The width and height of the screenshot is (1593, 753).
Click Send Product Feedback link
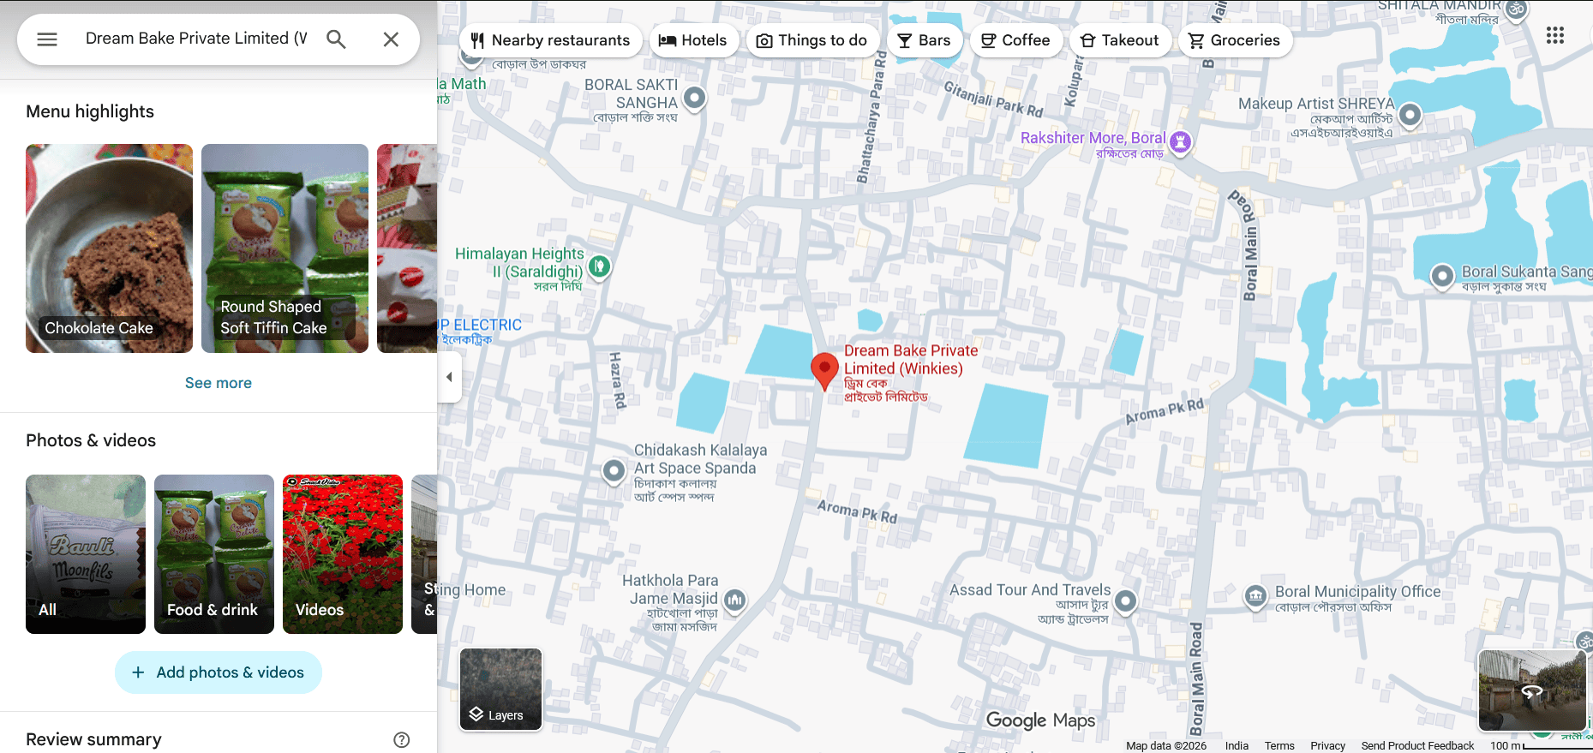pos(1417,746)
